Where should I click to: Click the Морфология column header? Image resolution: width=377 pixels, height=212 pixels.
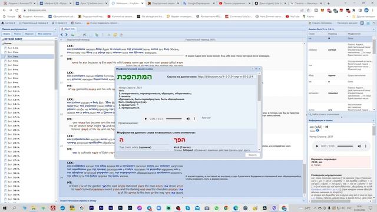click(354, 34)
